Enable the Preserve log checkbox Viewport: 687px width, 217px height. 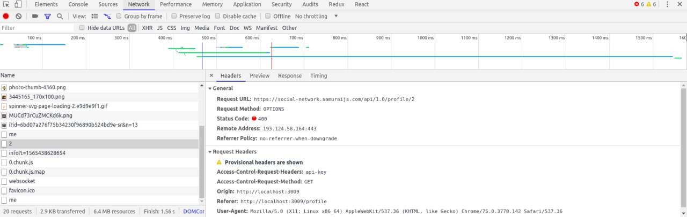tap(174, 17)
